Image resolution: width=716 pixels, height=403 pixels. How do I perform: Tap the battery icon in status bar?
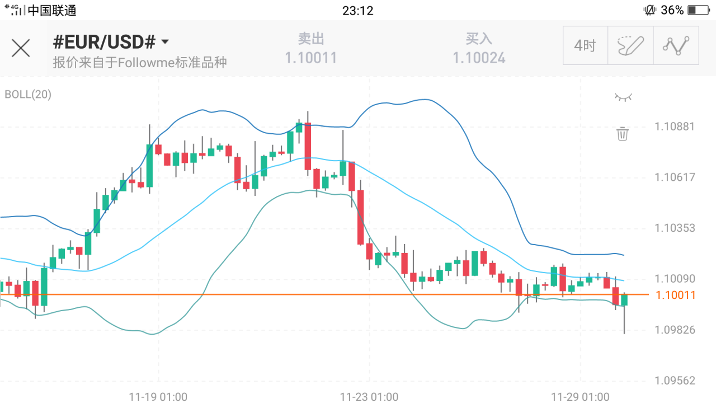click(698, 10)
